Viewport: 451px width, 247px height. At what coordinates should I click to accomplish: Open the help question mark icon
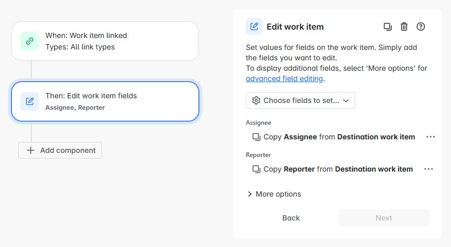click(421, 27)
